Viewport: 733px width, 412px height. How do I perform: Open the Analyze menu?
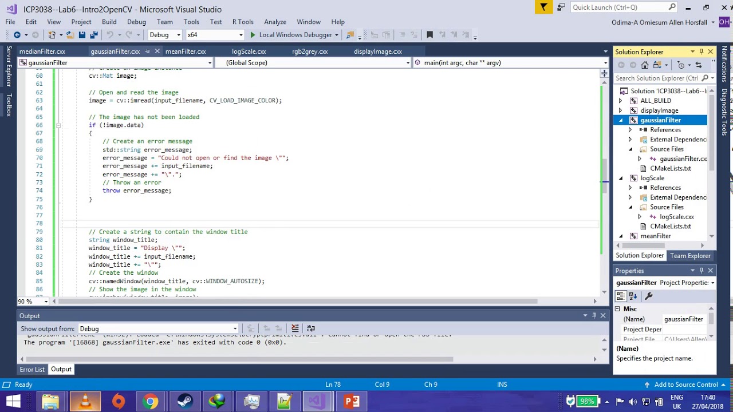coord(275,22)
